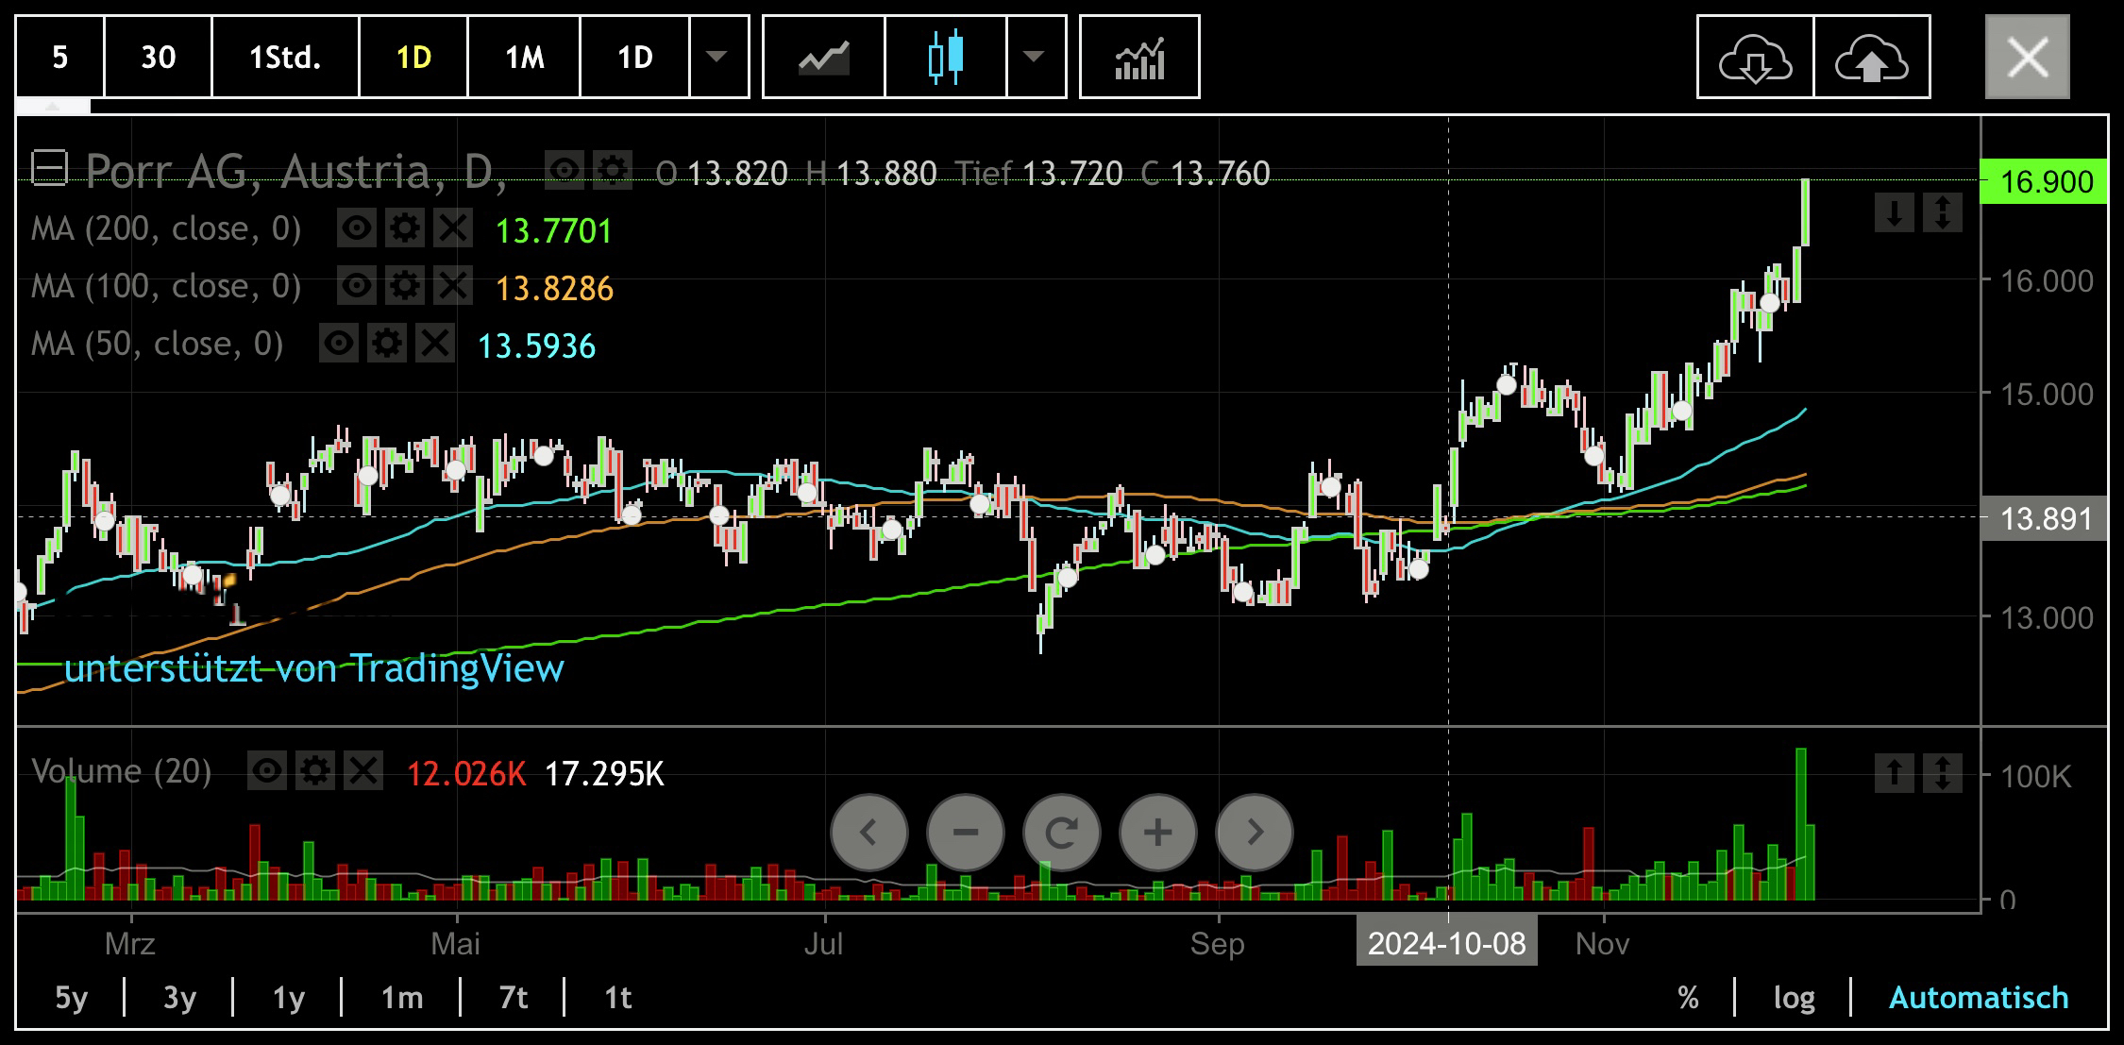Toggle the log scale option
This screenshot has height=1045, width=2124.
[1794, 998]
